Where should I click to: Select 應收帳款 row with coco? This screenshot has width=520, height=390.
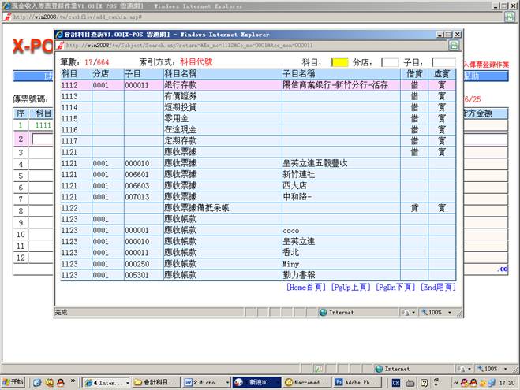tap(237, 230)
